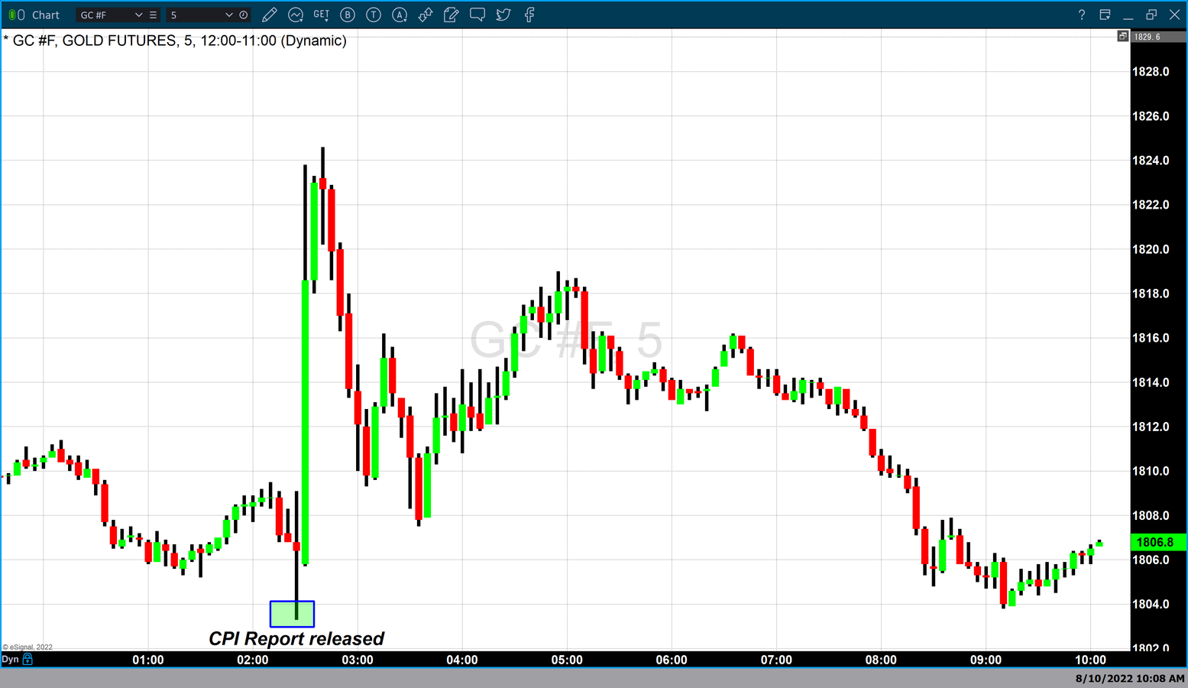1188x688 pixels.
Task: Click the circled B icon
Action: pos(348,15)
